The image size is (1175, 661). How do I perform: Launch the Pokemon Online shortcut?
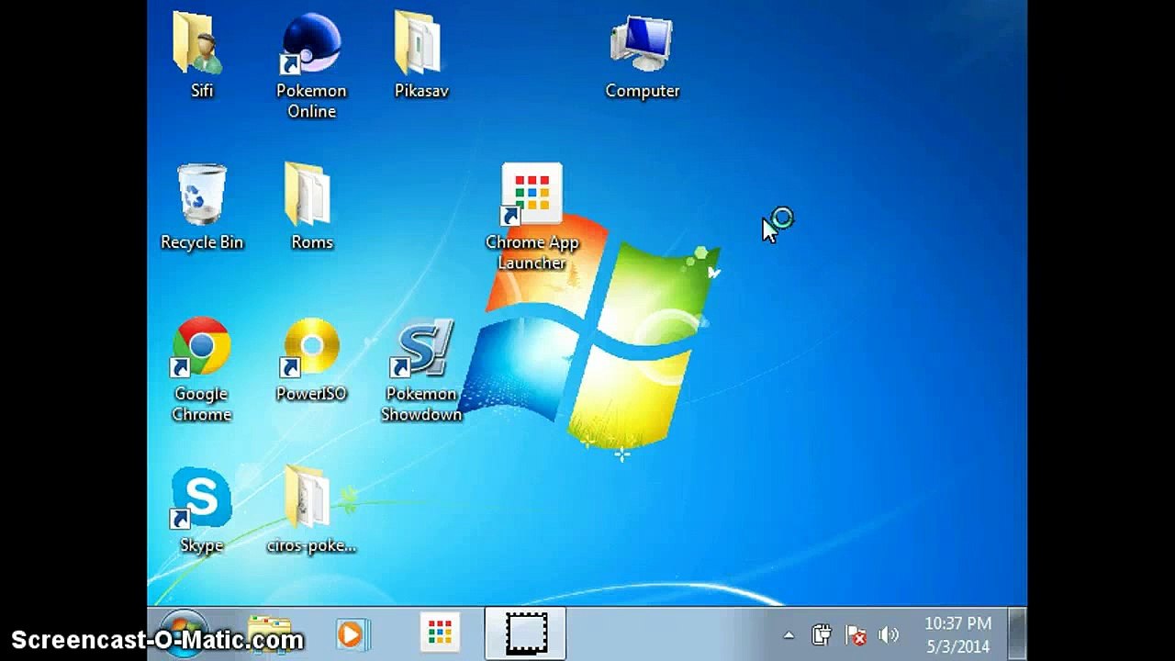(x=311, y=64)
